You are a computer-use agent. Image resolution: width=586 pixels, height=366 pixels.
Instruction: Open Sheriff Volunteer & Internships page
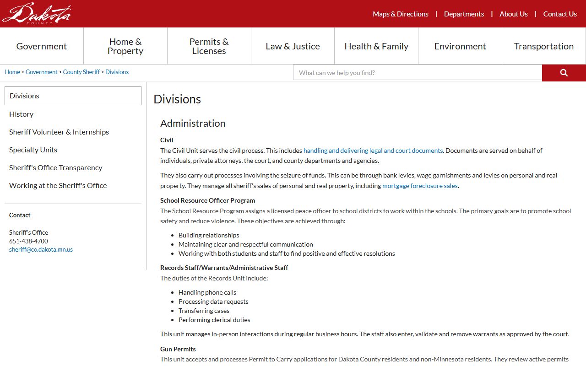click(x=59, y=132)
